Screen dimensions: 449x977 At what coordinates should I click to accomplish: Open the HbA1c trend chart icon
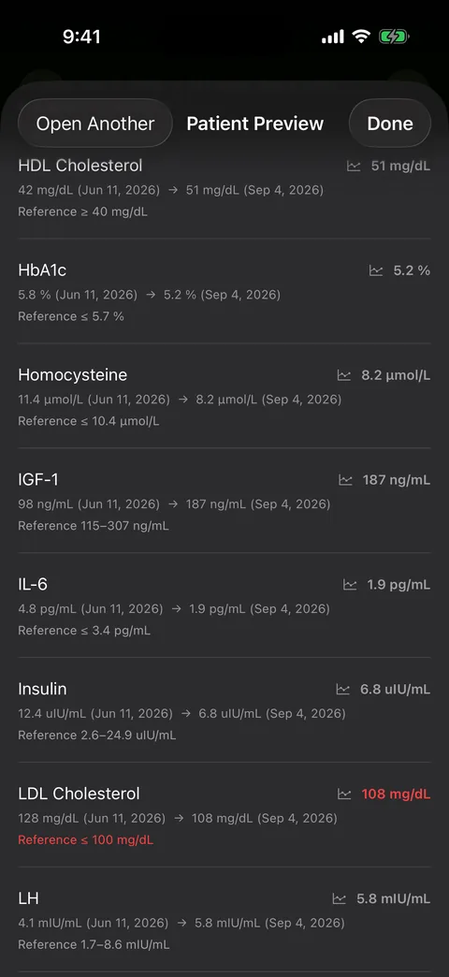click(x=376, y=271)
